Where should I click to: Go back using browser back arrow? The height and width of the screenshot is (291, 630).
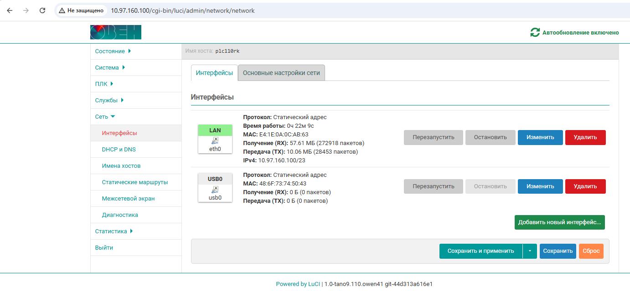[x=10, y=10]
